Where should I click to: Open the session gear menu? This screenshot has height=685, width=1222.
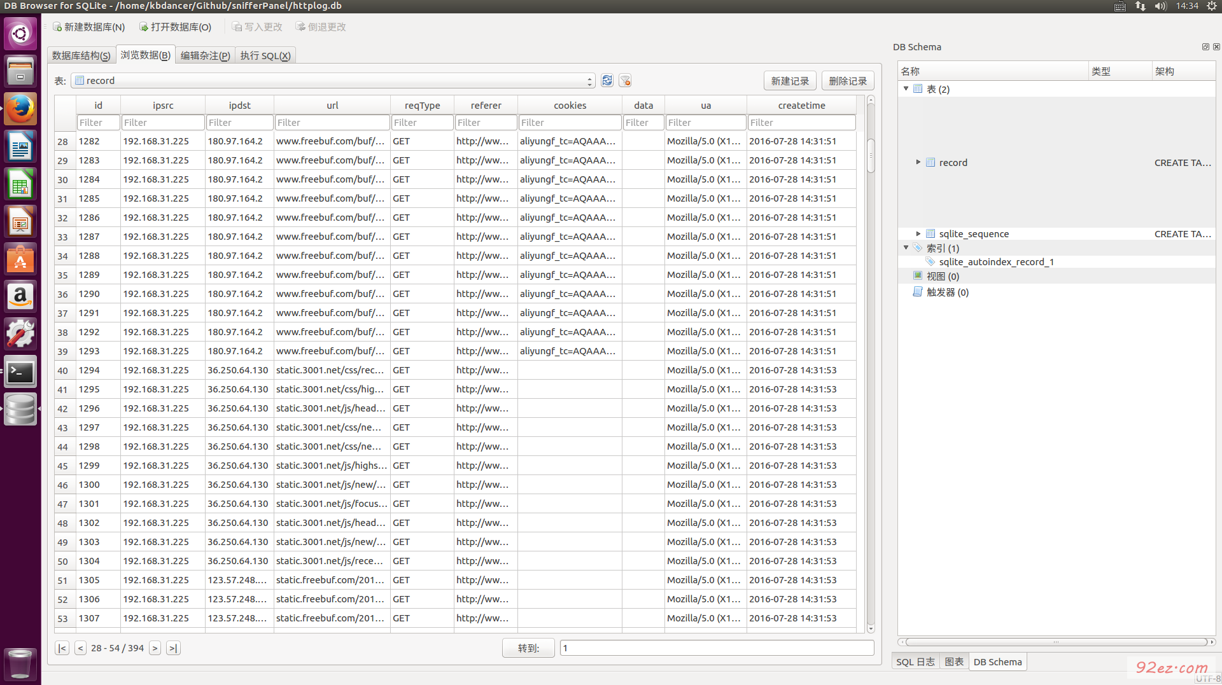pyautogui.click(x=1212, y=6)
